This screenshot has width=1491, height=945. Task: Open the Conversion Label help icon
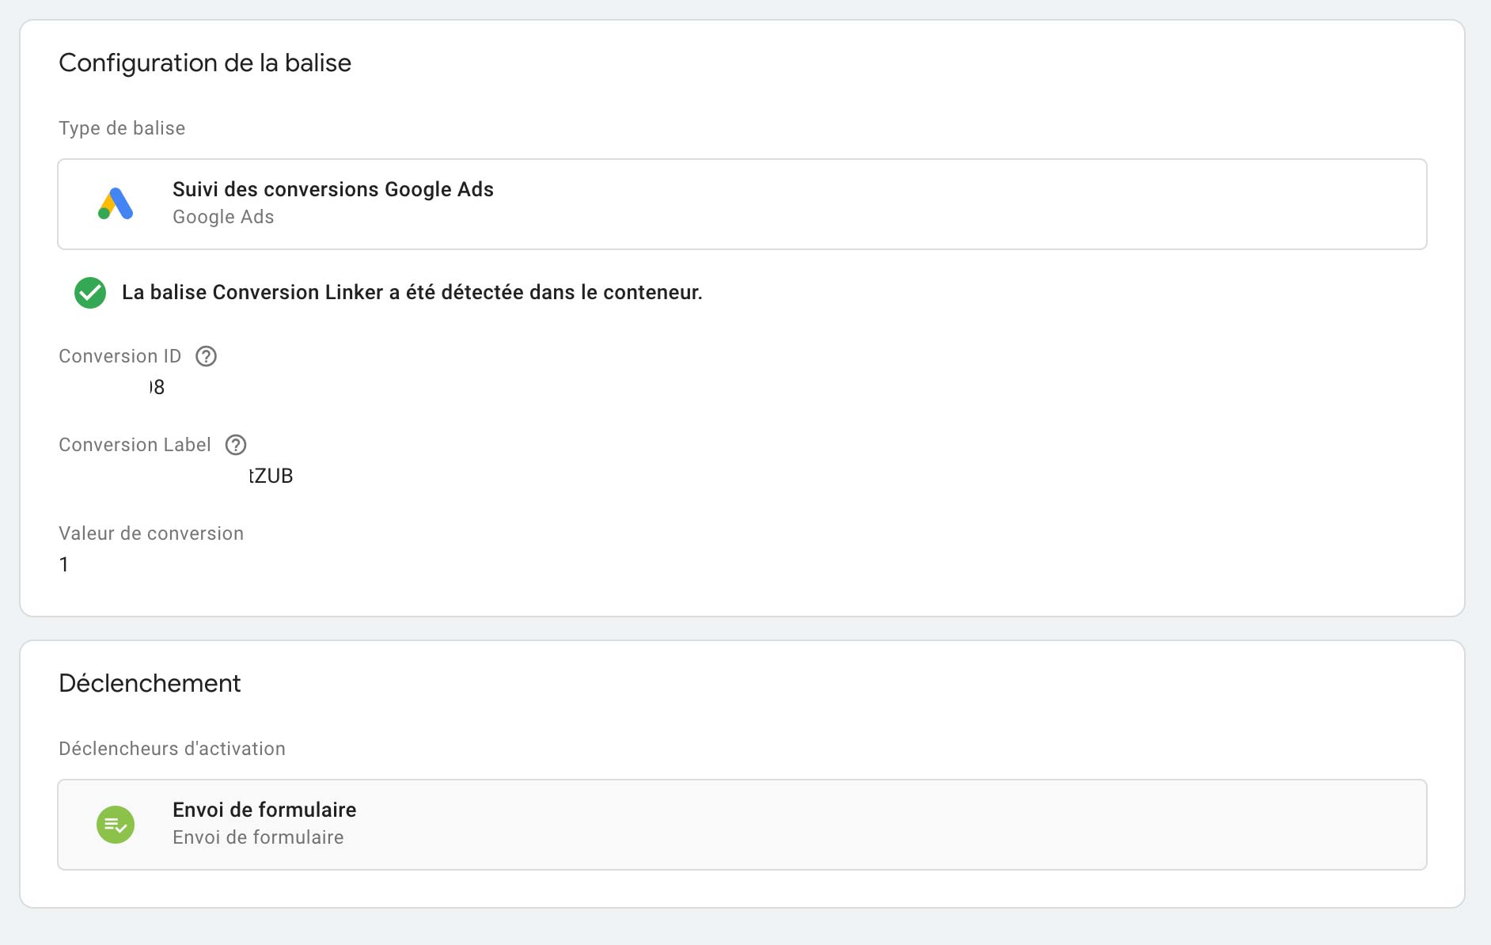point(236,445)
